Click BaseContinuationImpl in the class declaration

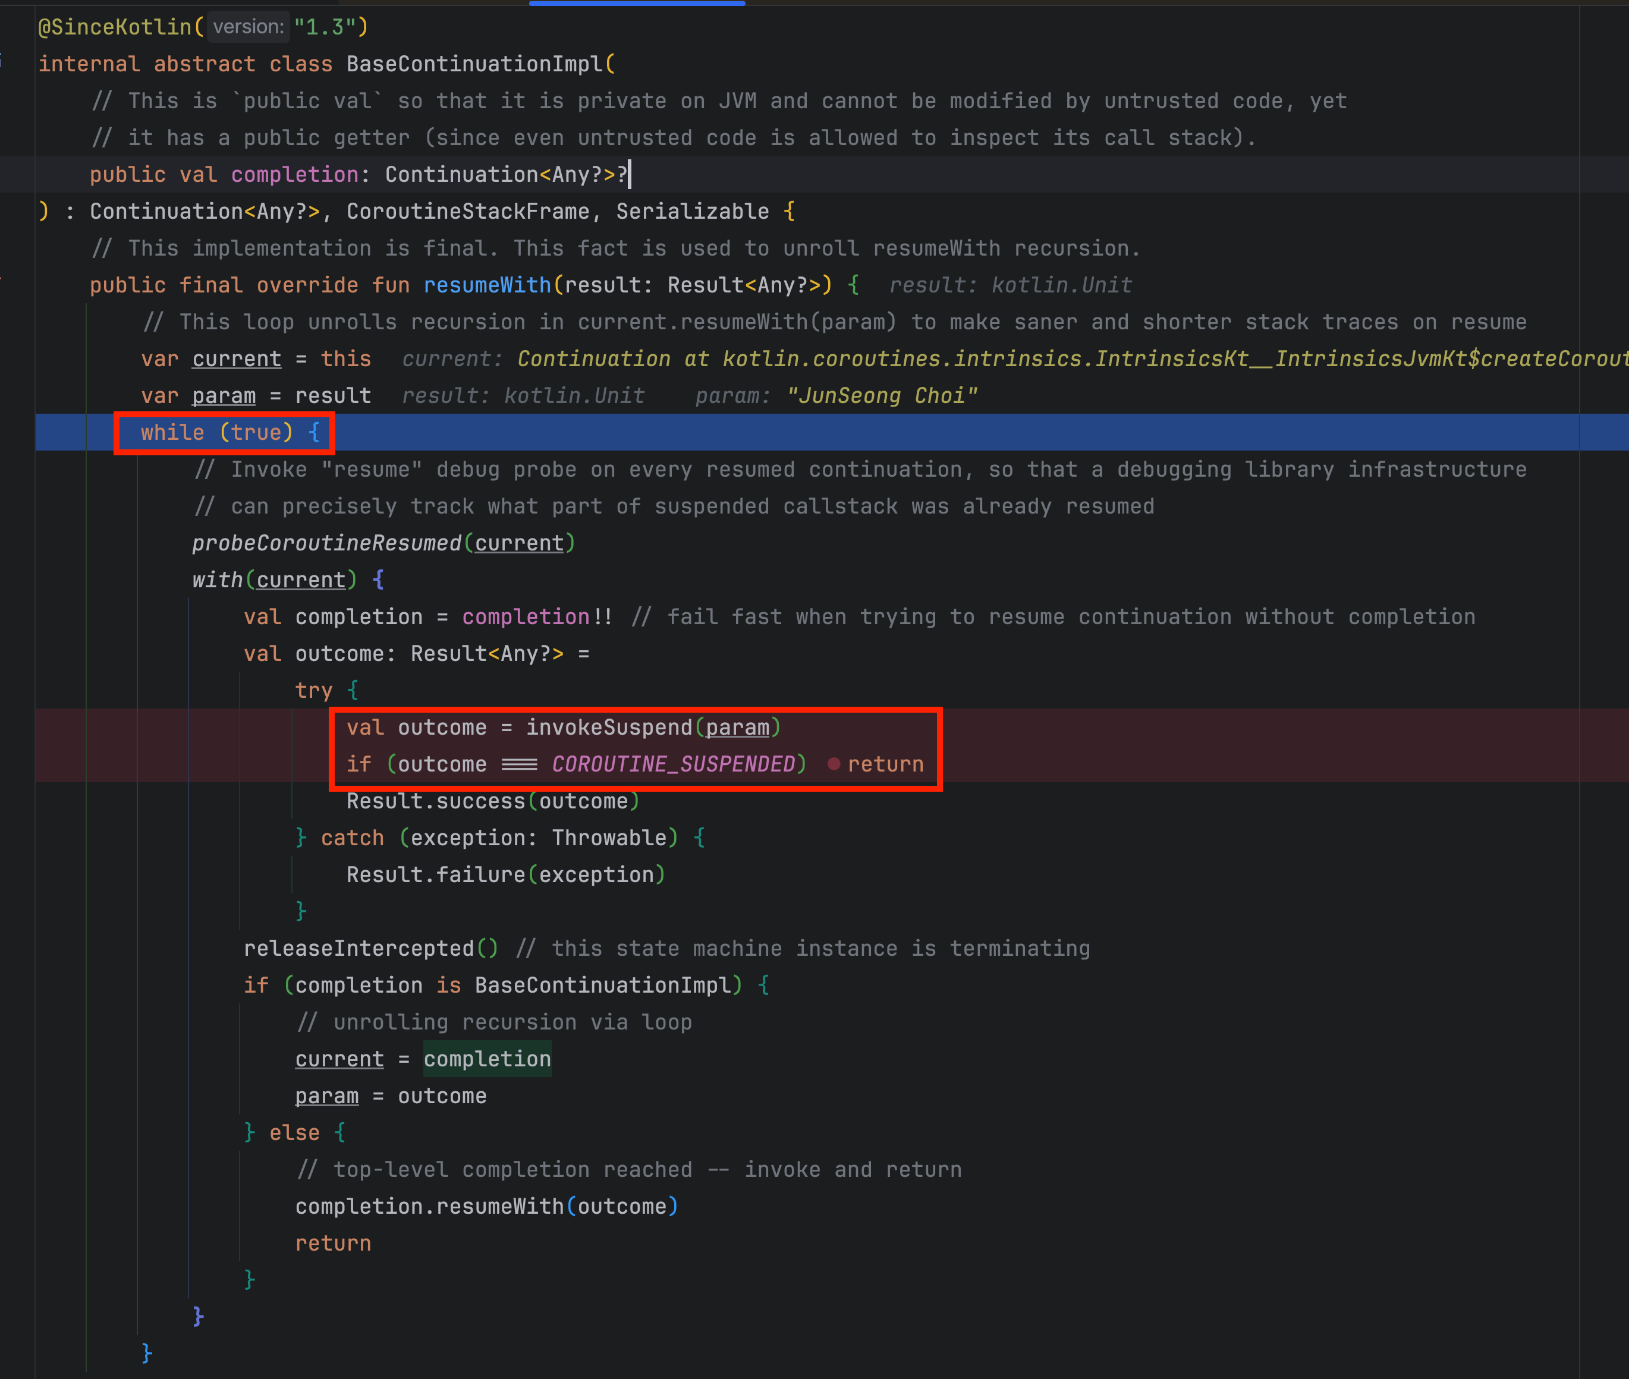(474, 64)
